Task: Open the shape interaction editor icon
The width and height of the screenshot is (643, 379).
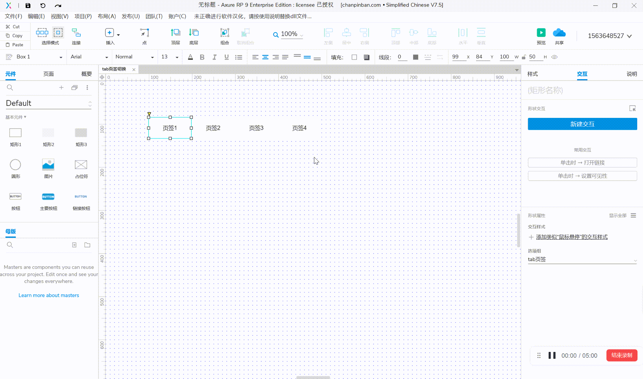Action: (632, 108)
